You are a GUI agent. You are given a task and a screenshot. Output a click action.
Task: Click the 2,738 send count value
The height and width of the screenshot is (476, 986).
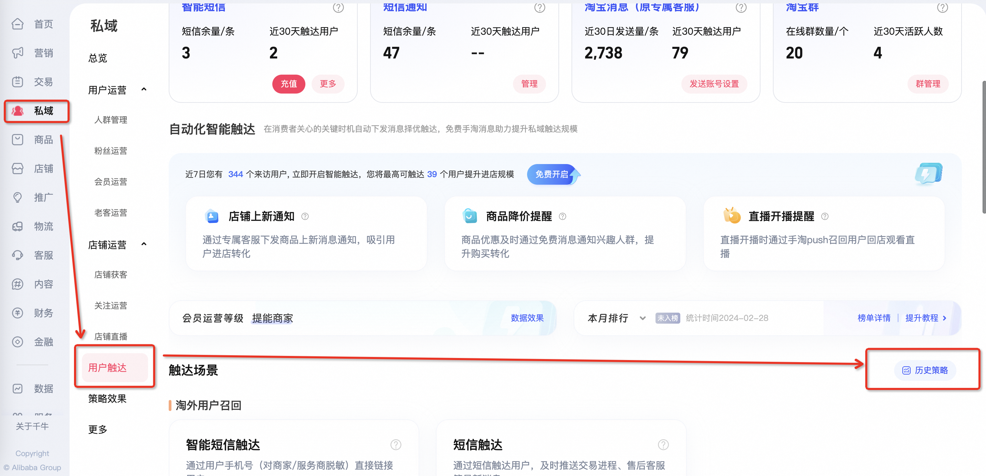(x=603, y=53)
